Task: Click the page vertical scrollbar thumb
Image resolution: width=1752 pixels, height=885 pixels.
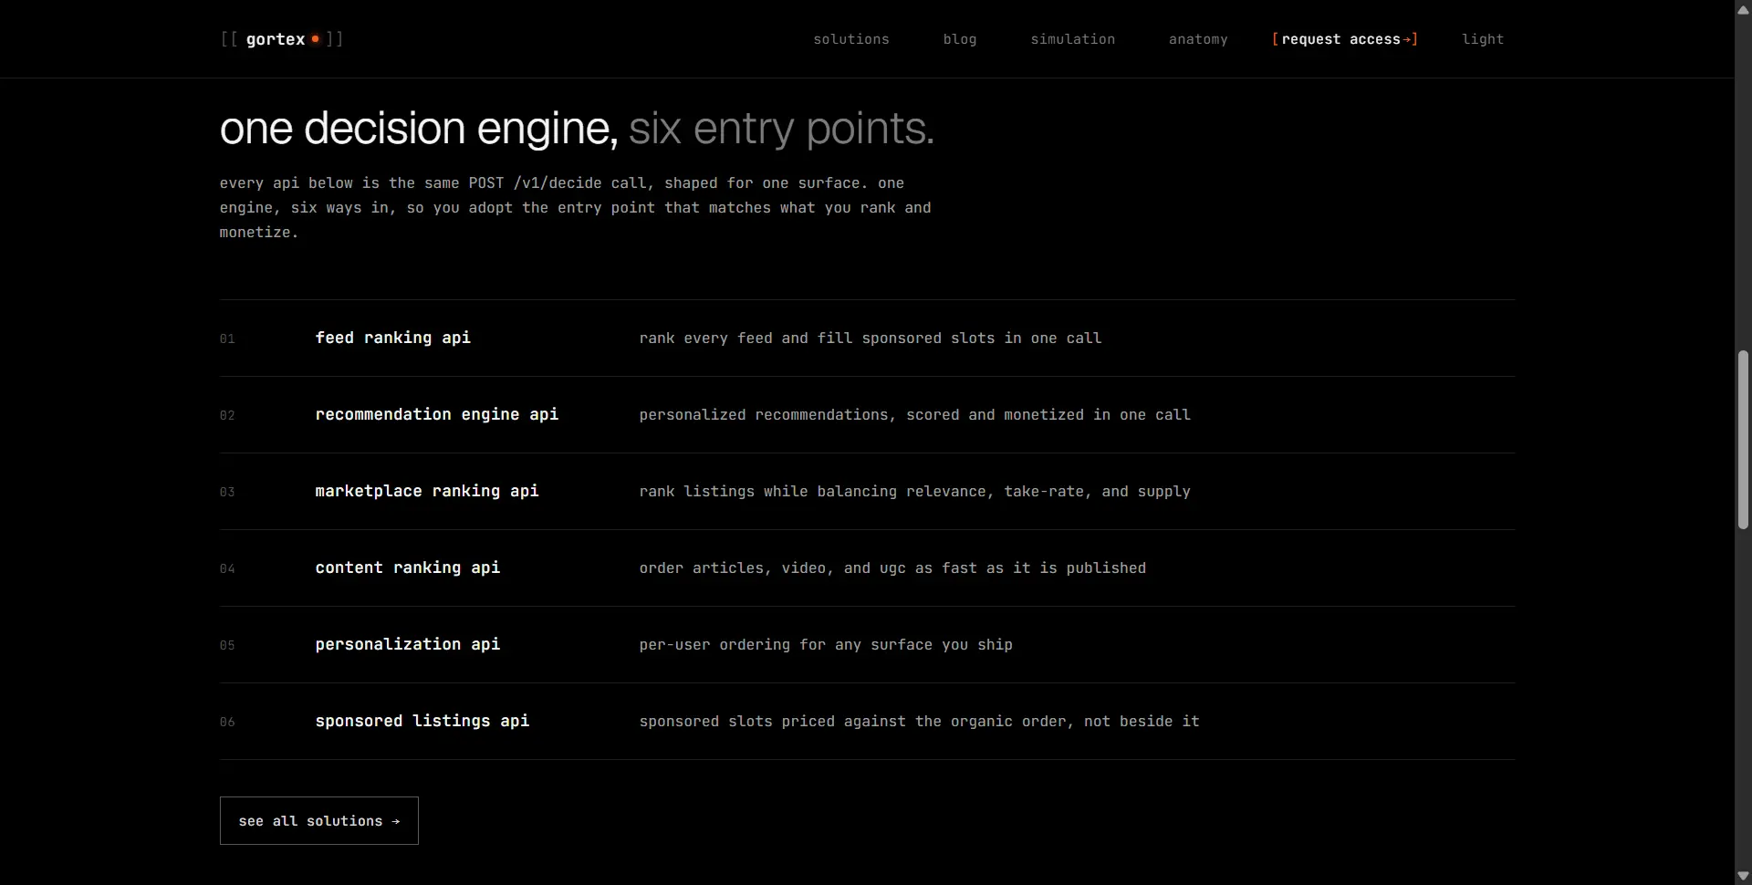Action: click(1743, 440)
